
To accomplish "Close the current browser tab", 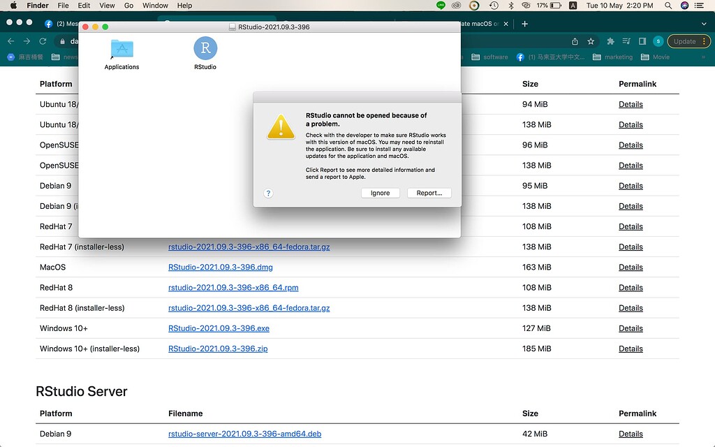I will [506, 24].
